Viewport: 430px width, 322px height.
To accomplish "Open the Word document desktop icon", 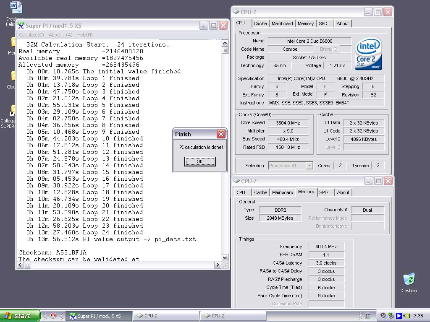I will (16, 8).
